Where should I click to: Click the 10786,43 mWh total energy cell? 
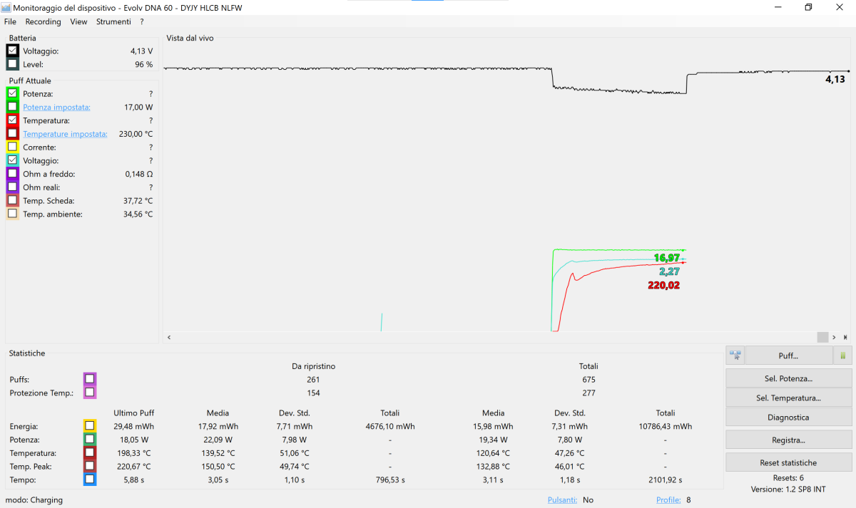coord(666,426)
